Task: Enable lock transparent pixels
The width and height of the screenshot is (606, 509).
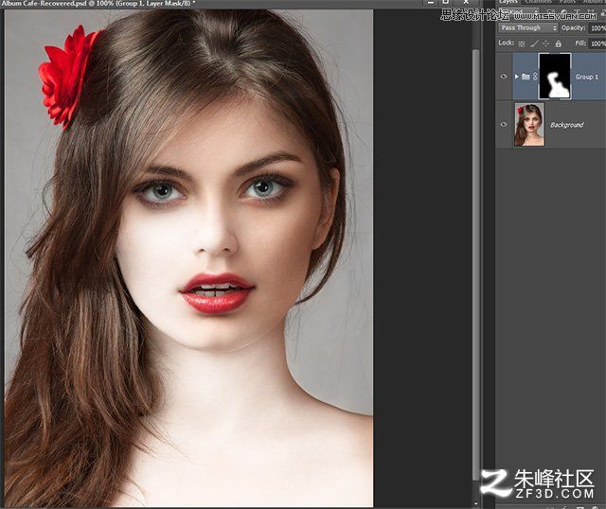Action: click(522, 44)
